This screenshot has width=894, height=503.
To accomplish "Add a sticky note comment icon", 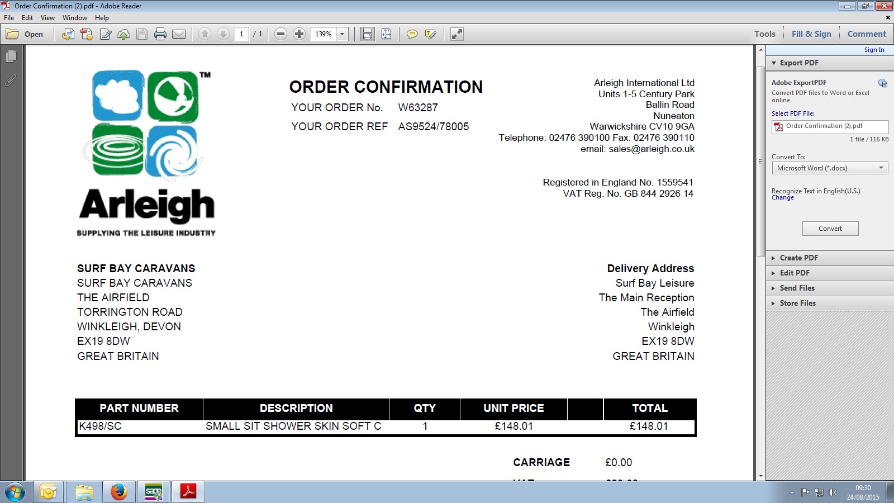I will point(412,34).
